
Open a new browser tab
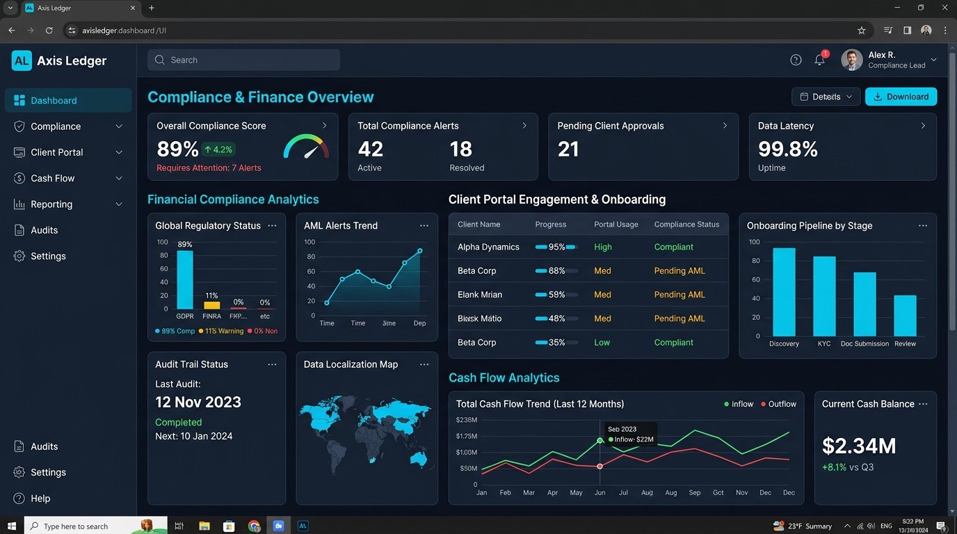(152, 8)
